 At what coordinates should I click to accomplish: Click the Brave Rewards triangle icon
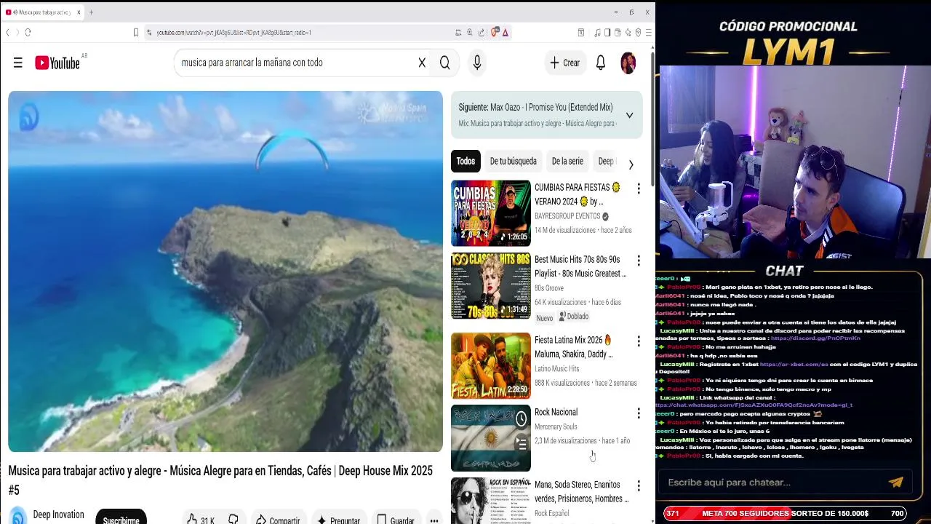pos(506,33)
